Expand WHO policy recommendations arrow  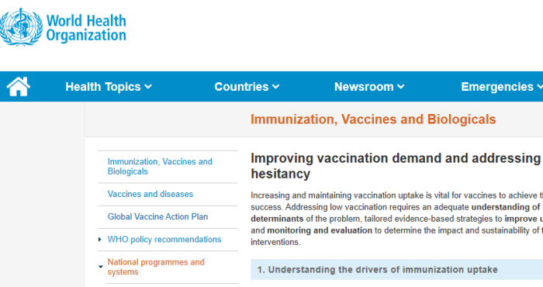(100, 239)
